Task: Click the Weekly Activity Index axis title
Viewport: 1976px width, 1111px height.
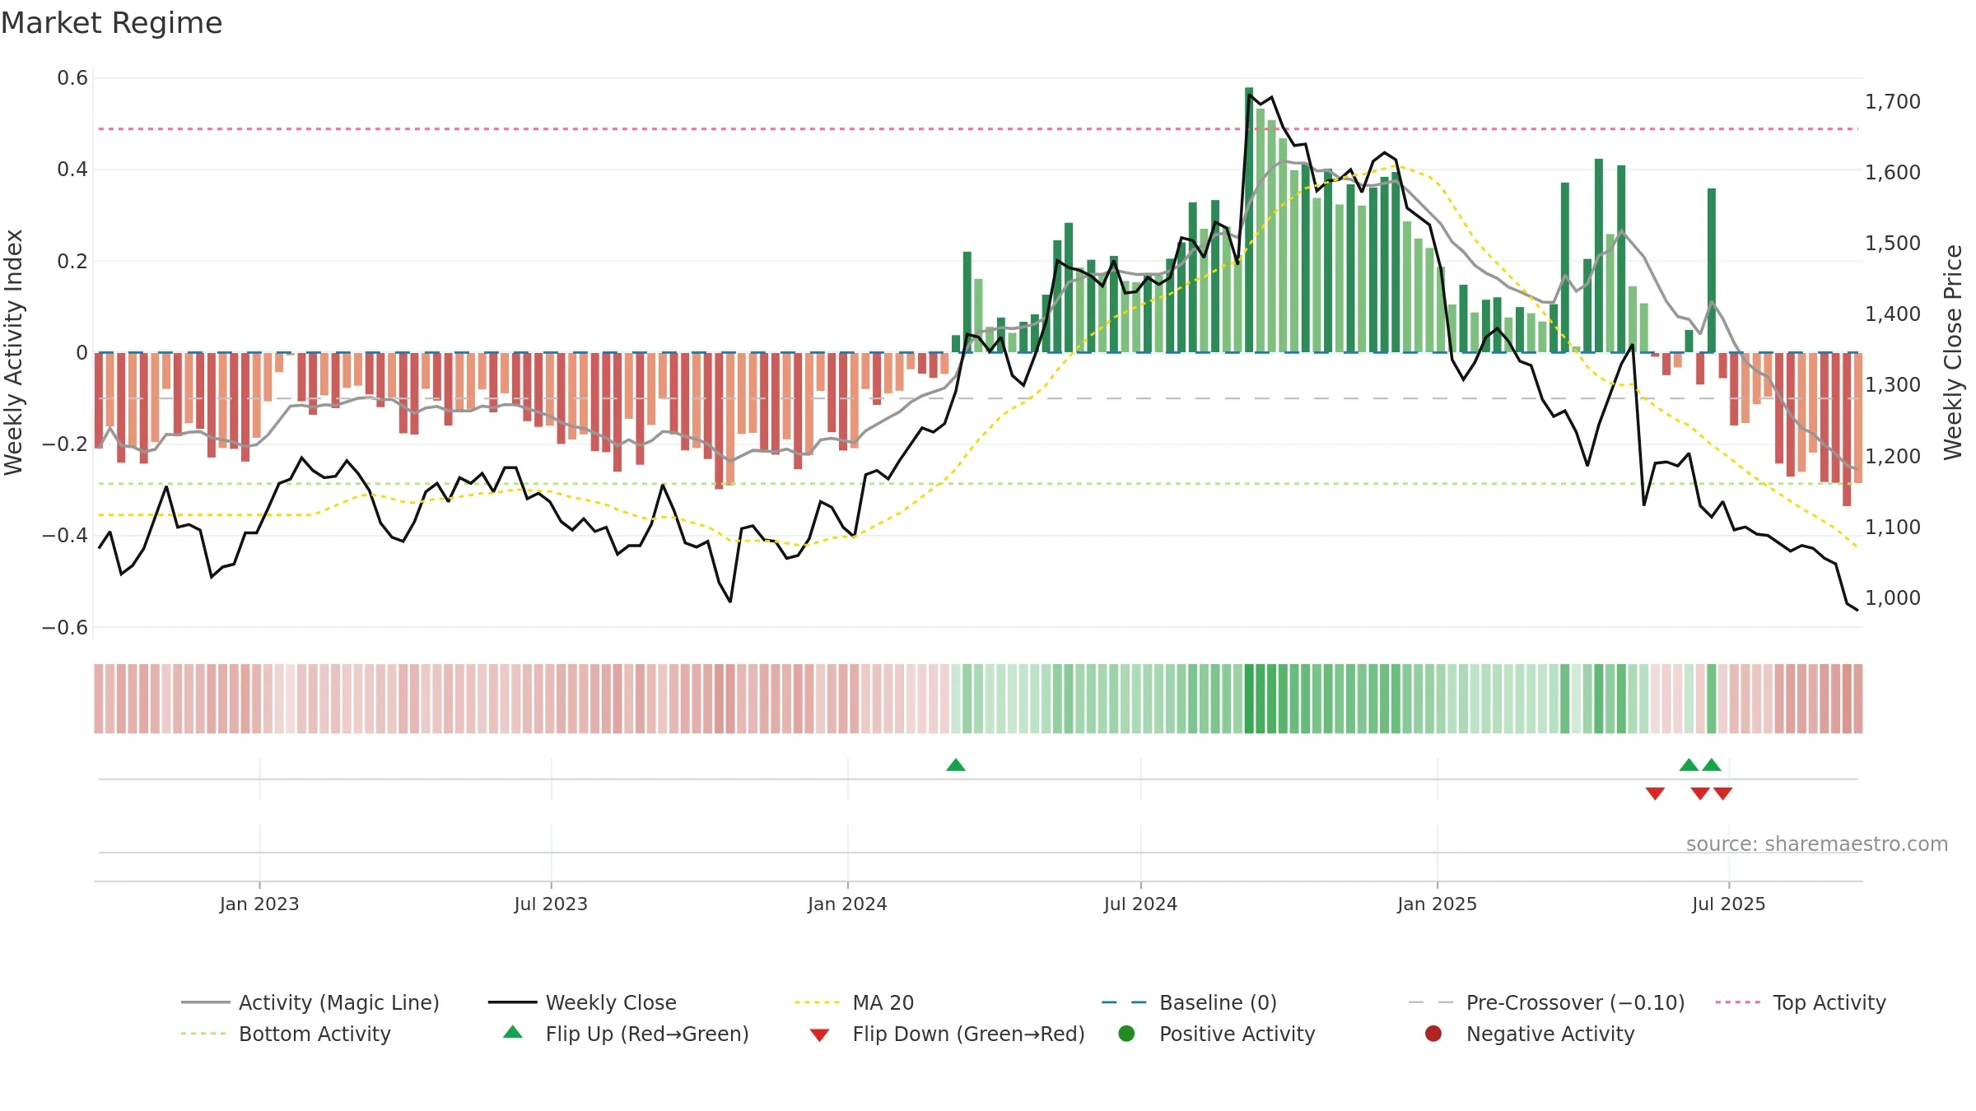Action: [14, 352]
